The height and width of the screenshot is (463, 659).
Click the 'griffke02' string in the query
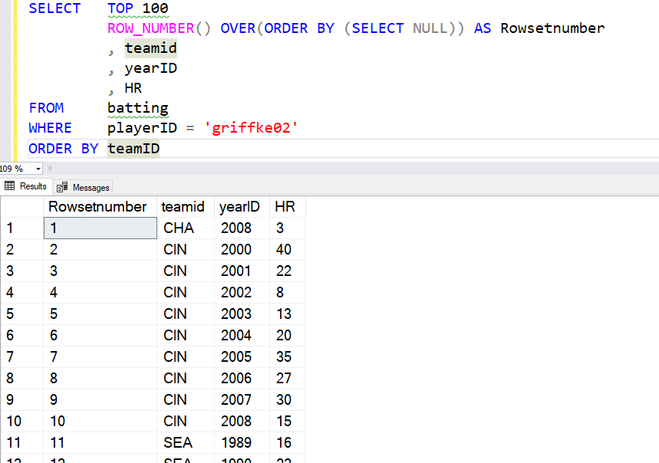[250, 128]
